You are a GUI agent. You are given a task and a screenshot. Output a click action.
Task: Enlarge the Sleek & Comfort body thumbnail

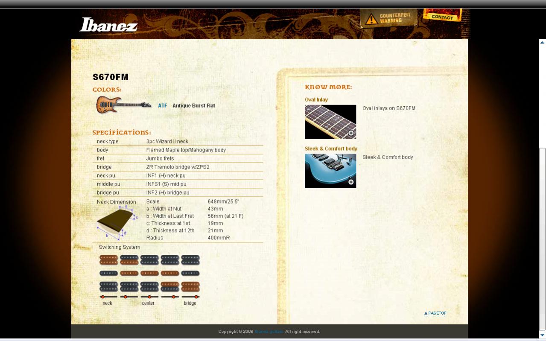tap(330, 171)
